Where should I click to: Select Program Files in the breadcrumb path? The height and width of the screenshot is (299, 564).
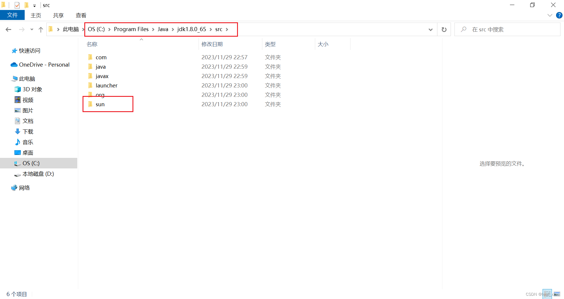pos(131,29)
